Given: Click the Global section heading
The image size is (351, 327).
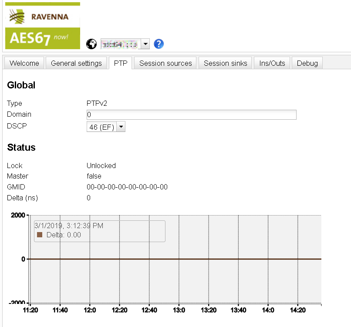Looking at the screenshot, I should (21, 85).
